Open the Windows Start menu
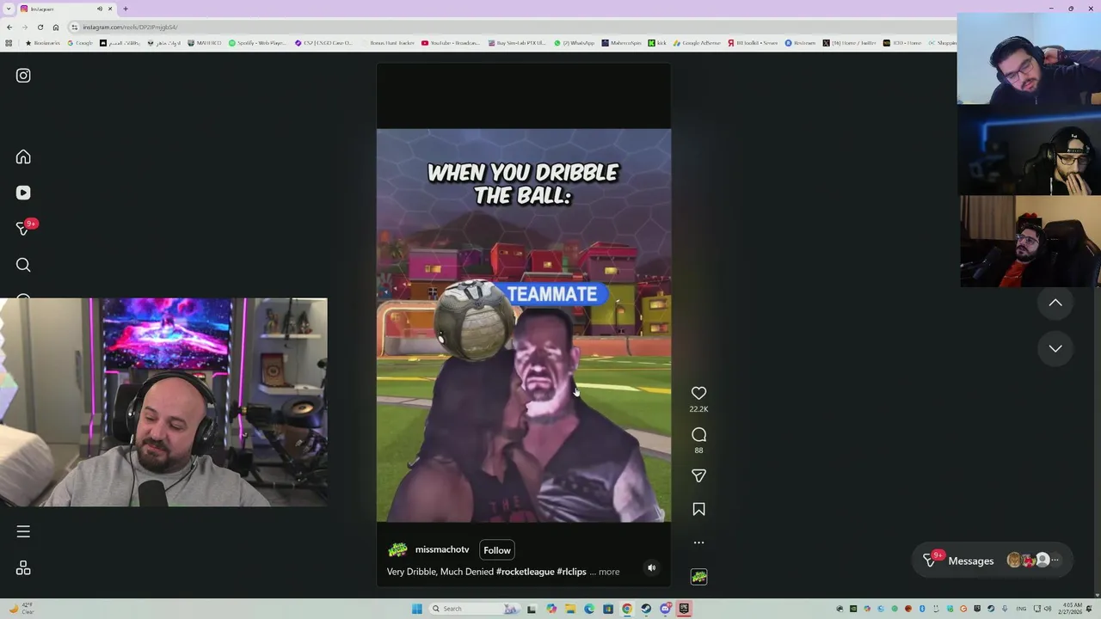Screen dimensions: 1101x619 (x=417, y=609)
